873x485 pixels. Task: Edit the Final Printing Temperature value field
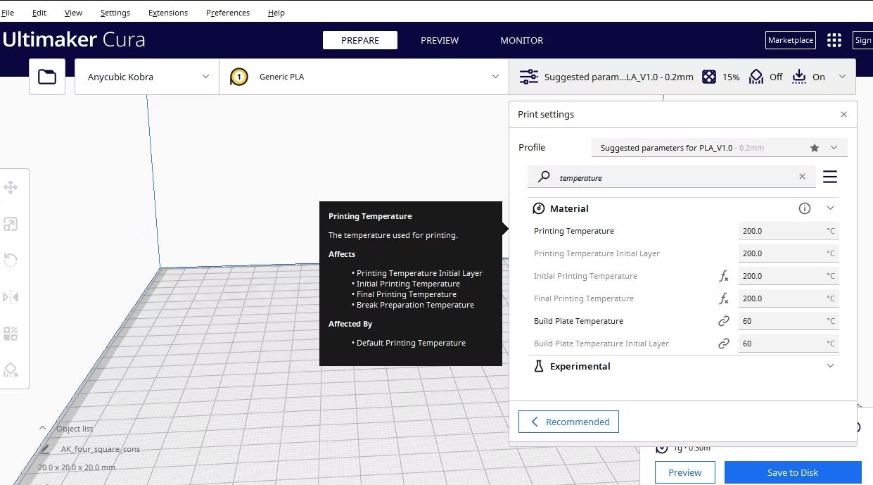(x=789, y=298)
